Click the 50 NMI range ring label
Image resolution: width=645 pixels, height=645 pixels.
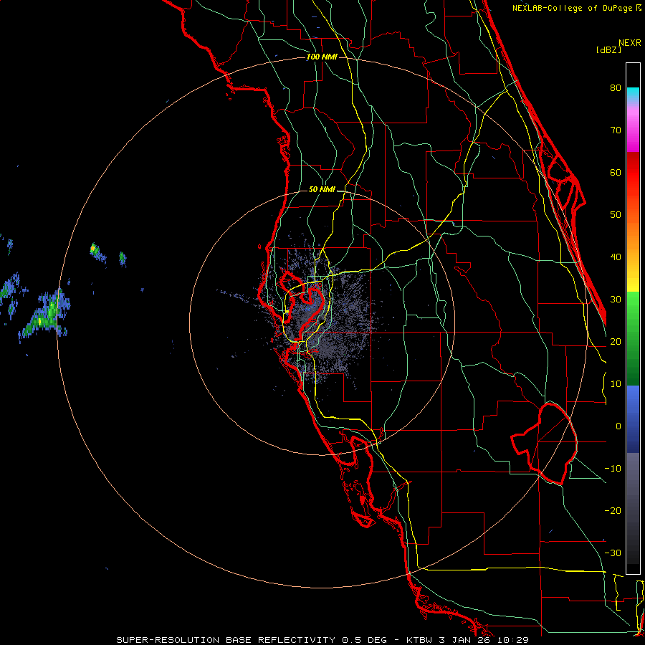[322, 190]
